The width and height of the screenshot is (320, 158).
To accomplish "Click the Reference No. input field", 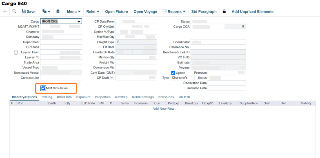I will coord(218,47).
